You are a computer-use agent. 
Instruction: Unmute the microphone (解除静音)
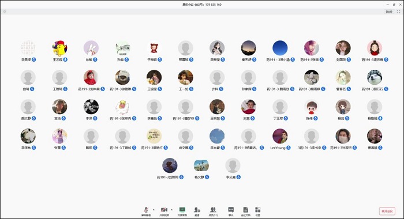(x=146, y=212)
